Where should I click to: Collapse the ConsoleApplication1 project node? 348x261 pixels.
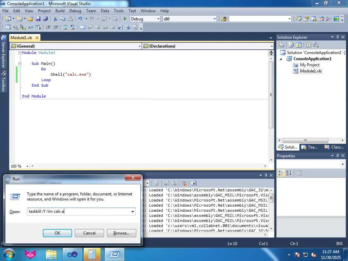(281, 59)
